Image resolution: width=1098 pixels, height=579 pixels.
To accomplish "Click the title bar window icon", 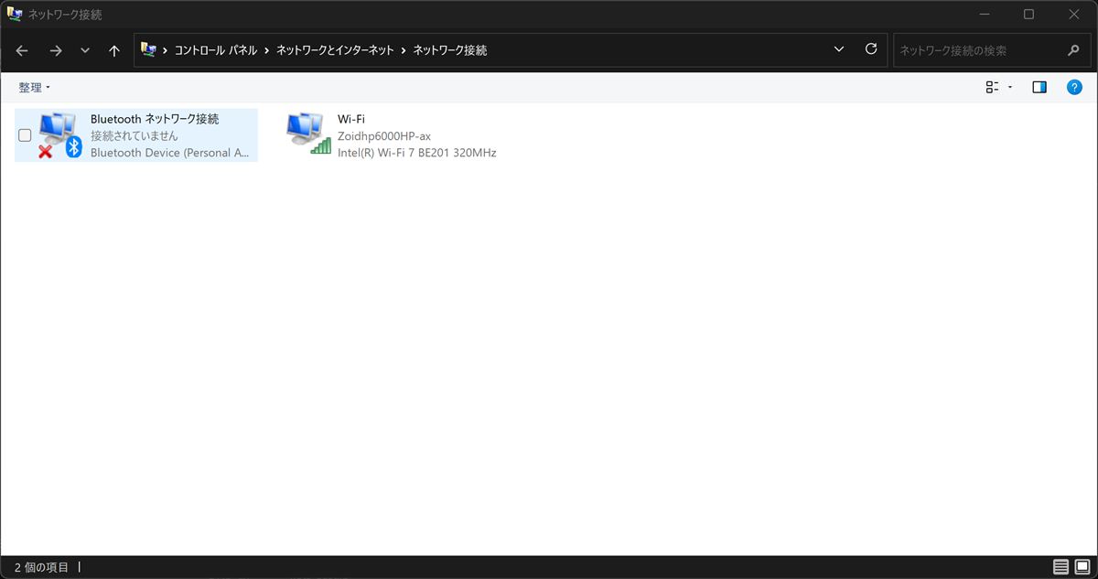I will click(15, 14).
